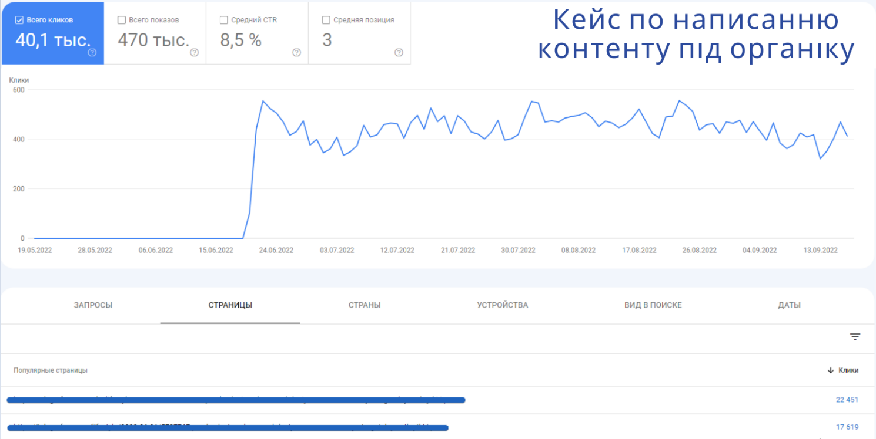The height and width of the screenshot is (439, 876).
Task: Click help icon on Всего кликов card
Action: (x=92, y=52)
